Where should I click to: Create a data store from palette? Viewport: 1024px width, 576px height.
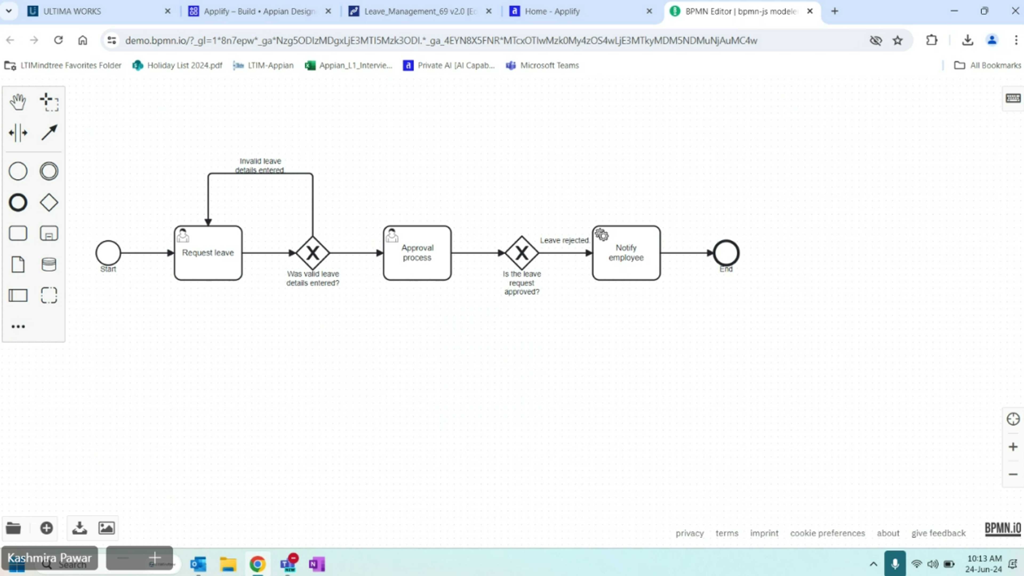pos(49,264)
